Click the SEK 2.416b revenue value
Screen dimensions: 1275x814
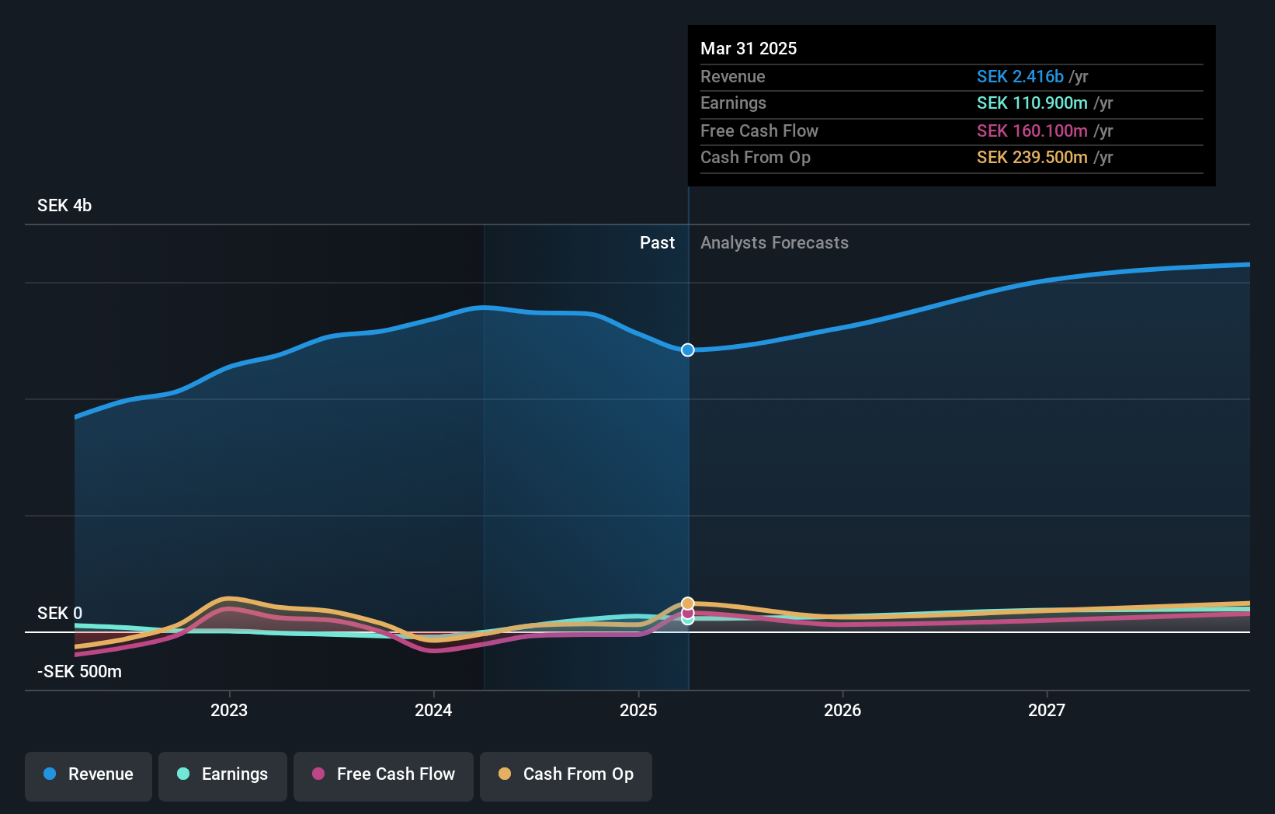click(1020, 77)
